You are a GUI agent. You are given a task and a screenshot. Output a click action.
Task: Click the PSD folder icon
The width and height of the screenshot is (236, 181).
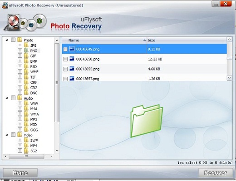26,66
